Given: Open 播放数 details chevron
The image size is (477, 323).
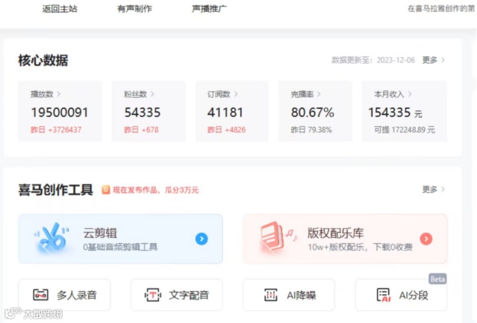Looking at the screenshot, I should [x=59, y=94].
